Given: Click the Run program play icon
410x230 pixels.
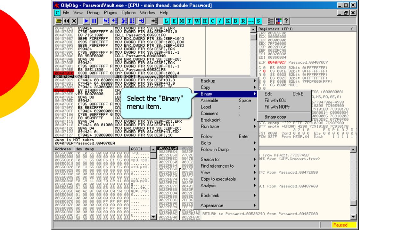Looking at the screenshot, I should (86, 21).
